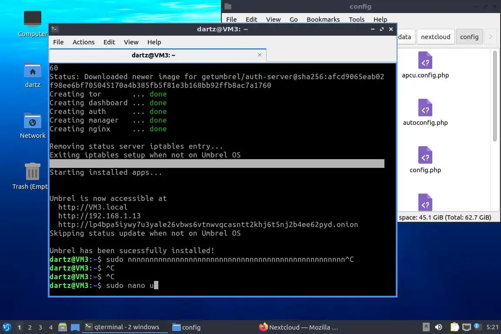Open Edit menu in config file manager
The image size is (501, 334).
click(x=251, y=20)
